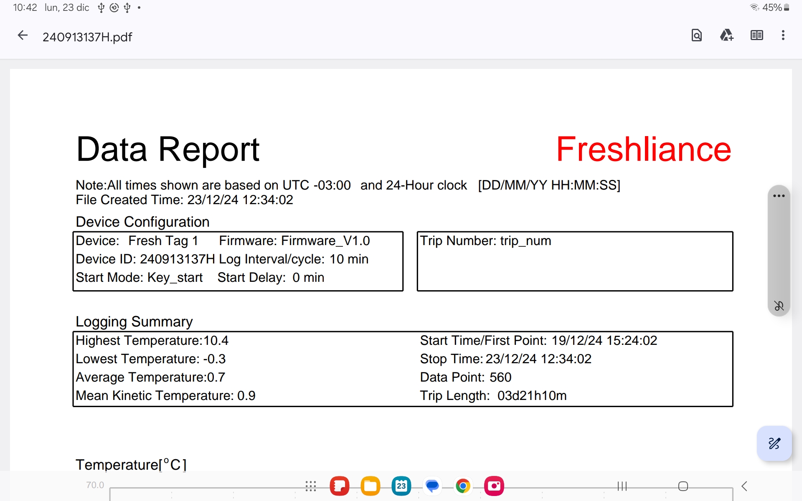
Task: Select Stop Time: 23/12/24 12:34:02
Action: point(505,359)
